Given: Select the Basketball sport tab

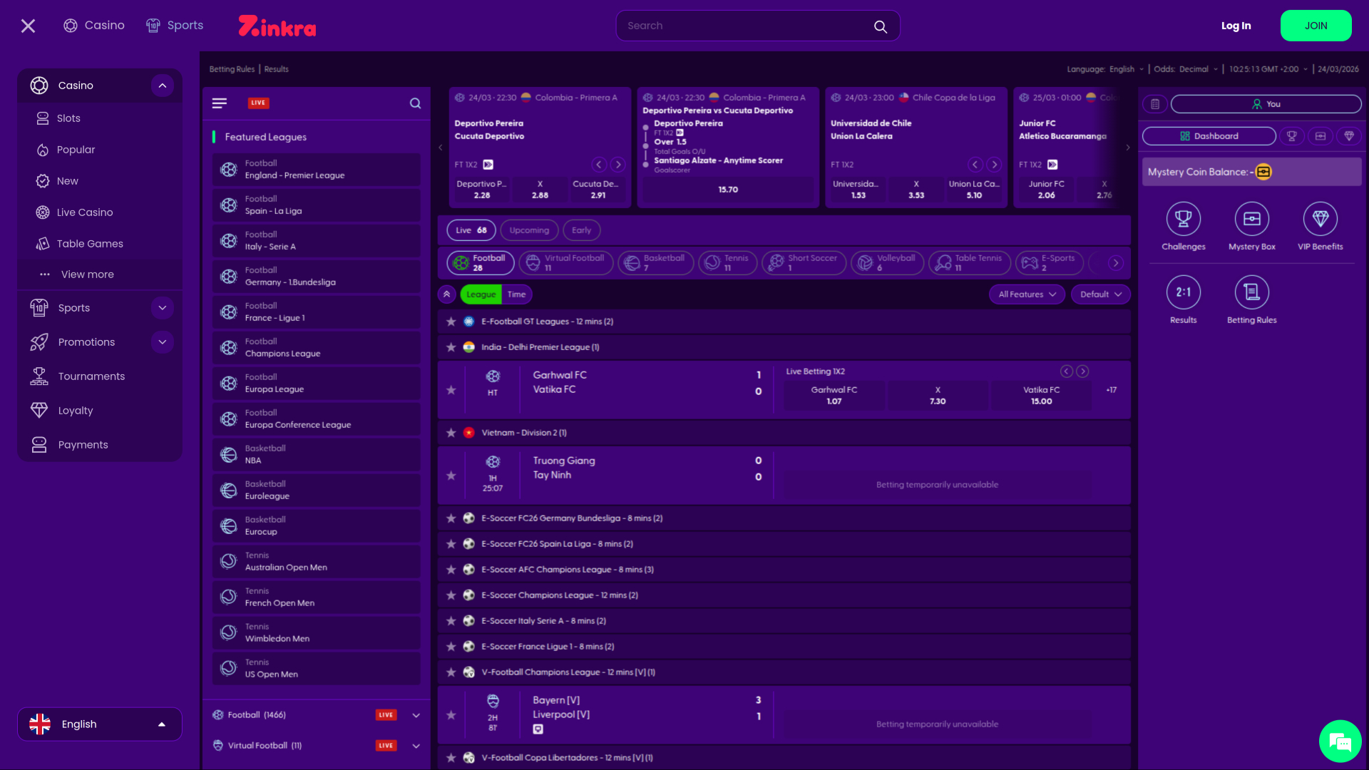Looking at the screenshot, I should [x=655, y=263].
